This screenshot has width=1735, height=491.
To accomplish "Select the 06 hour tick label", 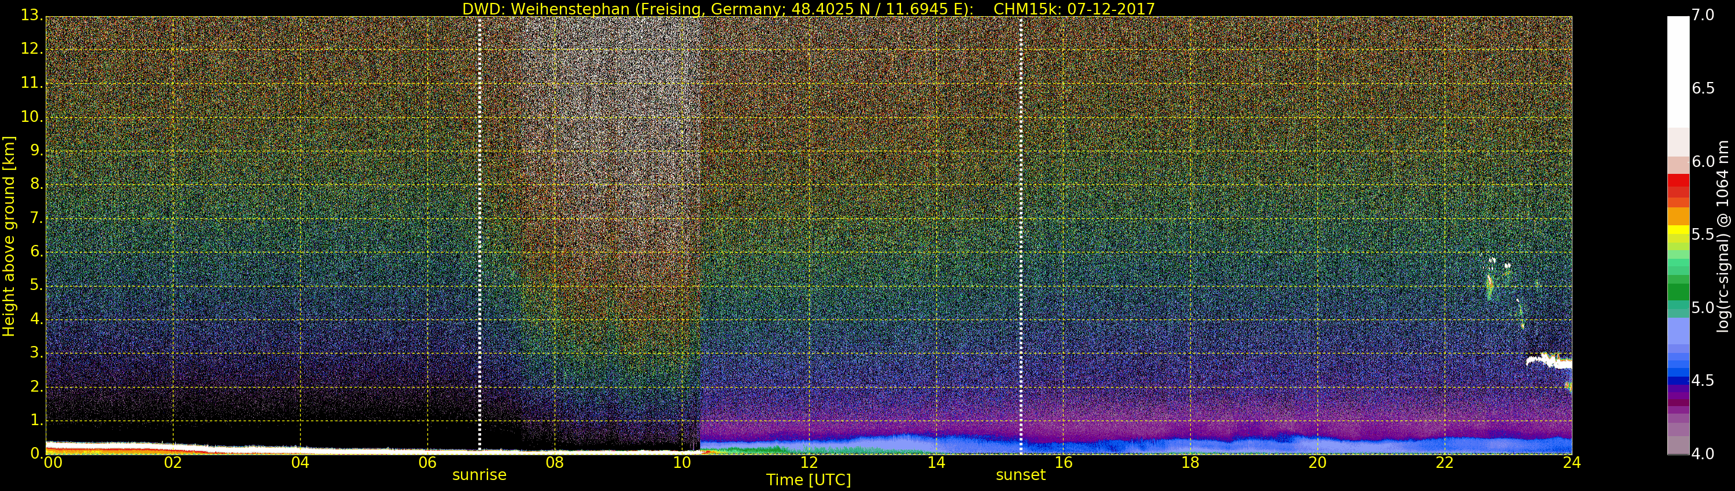I will click(x=428, y=463).
